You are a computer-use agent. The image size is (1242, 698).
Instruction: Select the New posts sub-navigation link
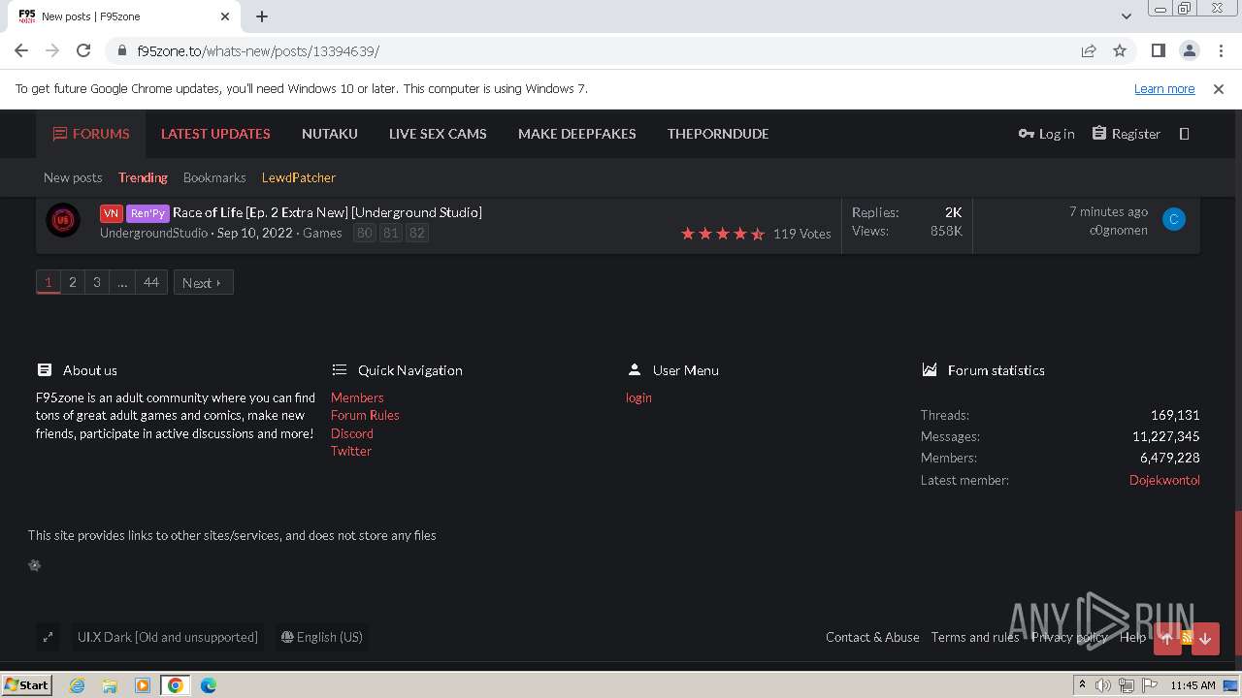tap(73, 177)
